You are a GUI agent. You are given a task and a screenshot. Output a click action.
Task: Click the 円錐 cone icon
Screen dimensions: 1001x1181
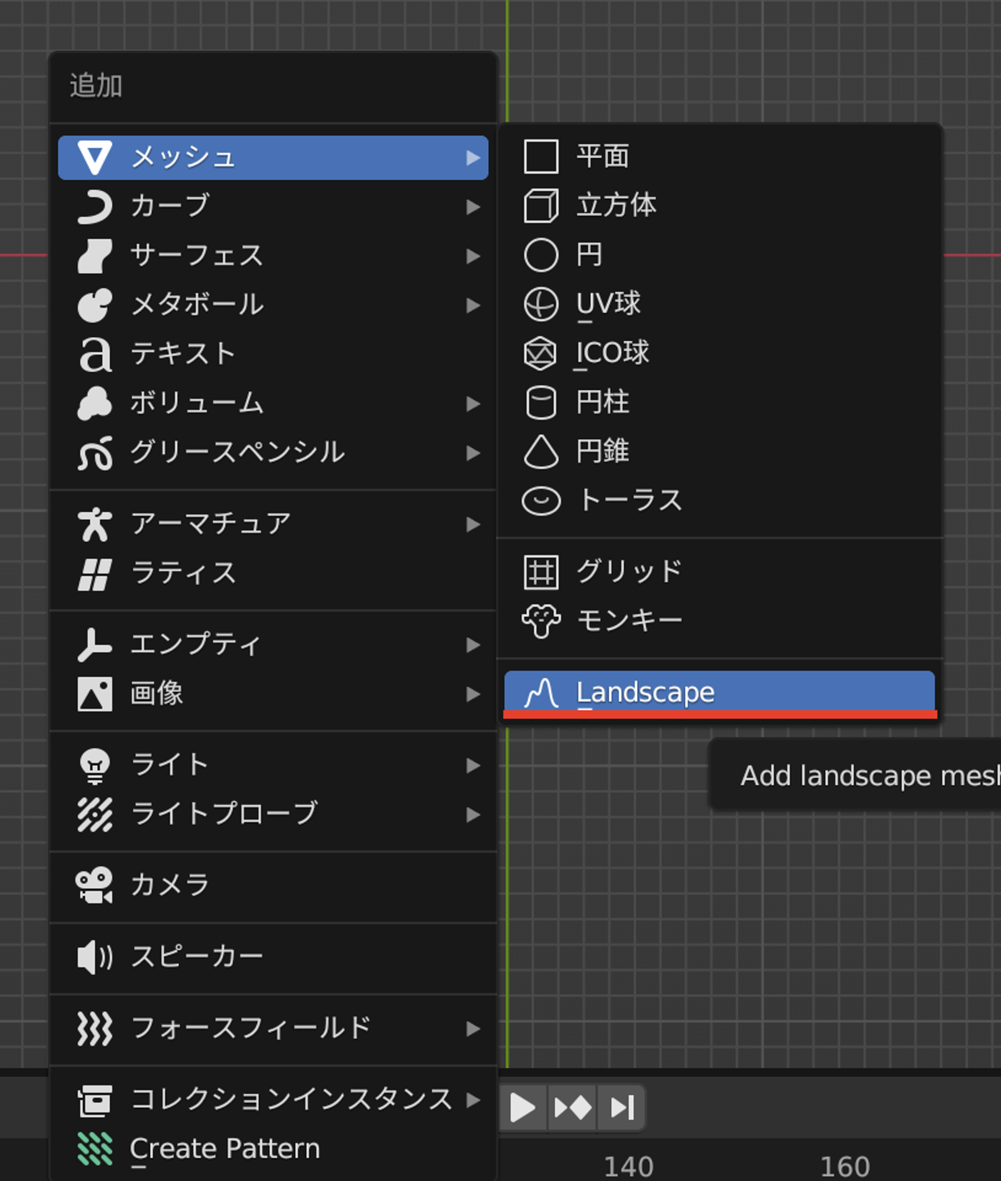click(x=541, y=451)
